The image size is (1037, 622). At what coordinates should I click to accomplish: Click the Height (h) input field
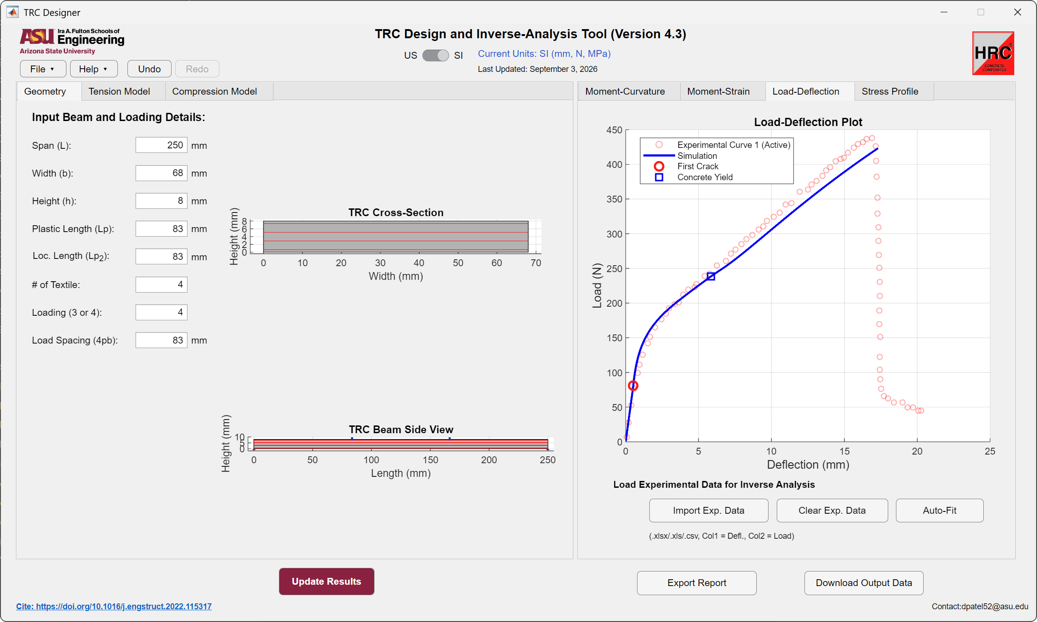click(x=162, y=201)
